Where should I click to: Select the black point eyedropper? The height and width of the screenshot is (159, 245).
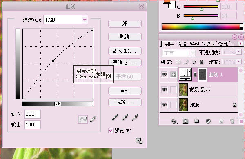point(115,117)
